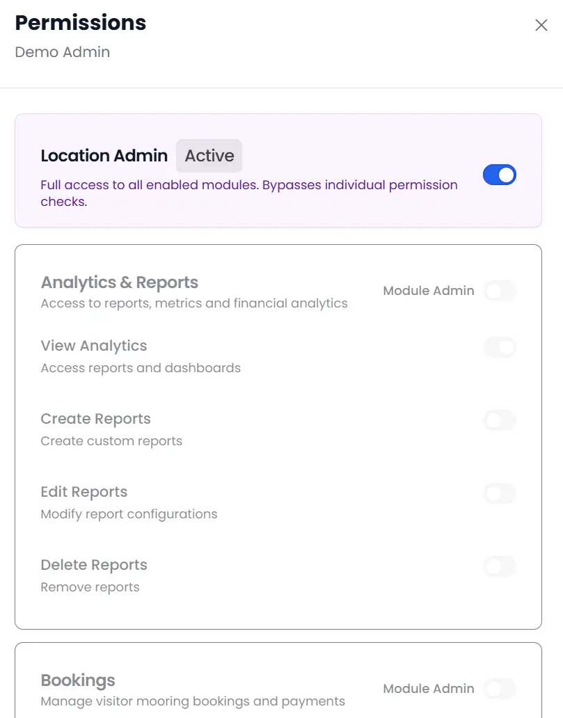The width and height of the screenshot is (563, 718).
Task: Click the Module Admin label beside Bookings
Action: pos(428,689)
